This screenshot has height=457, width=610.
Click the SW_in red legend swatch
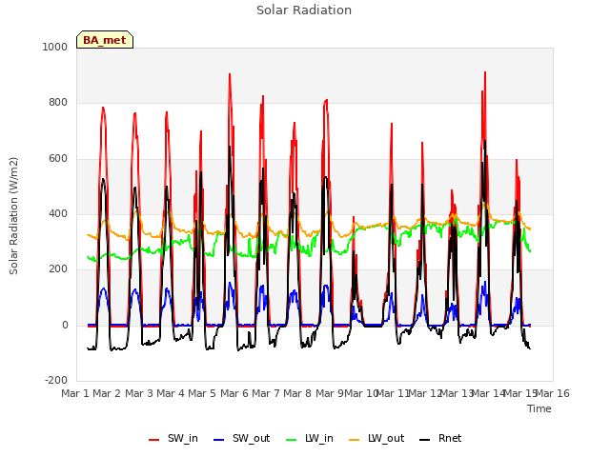point(154,440)
